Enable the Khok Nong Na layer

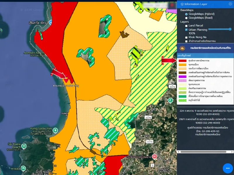pyautogui.click(x=186, y=37)
